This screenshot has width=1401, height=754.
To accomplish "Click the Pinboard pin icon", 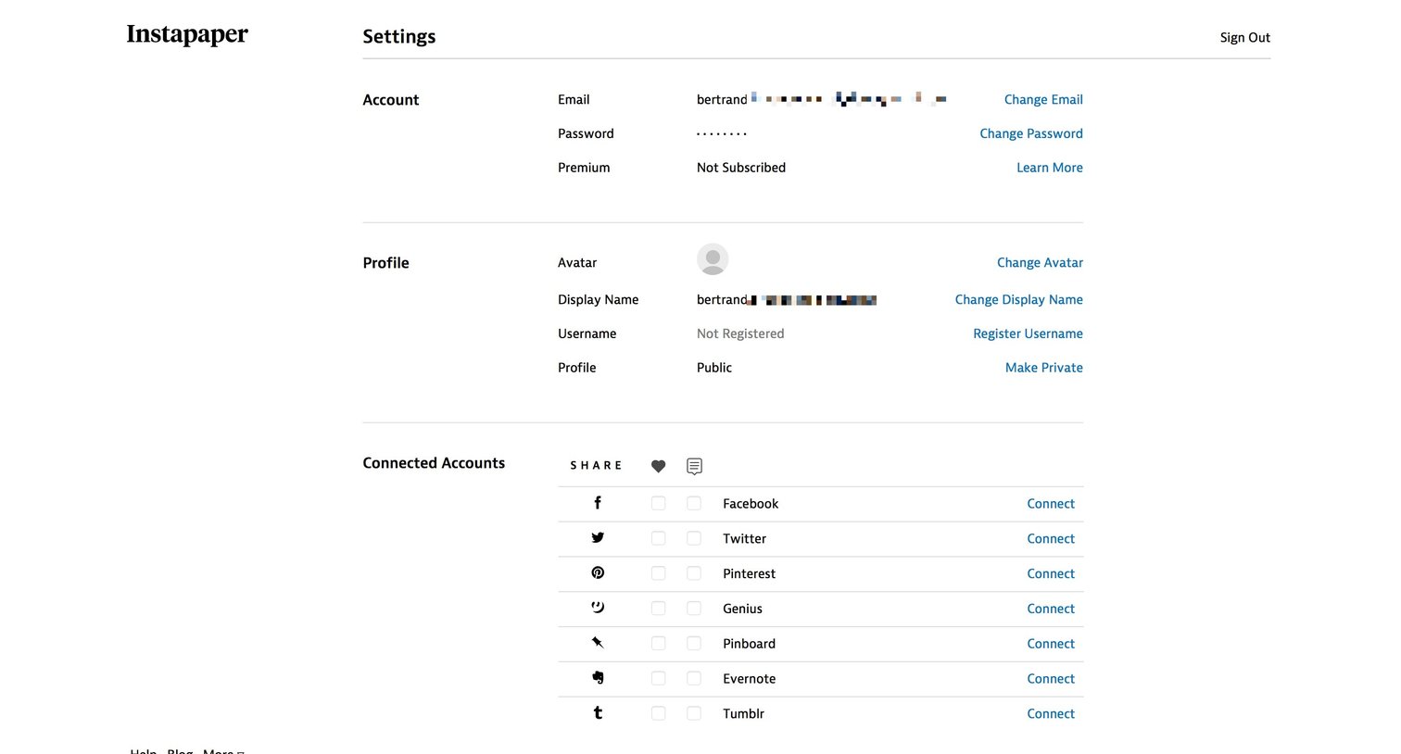I will click(x=598, y=643).
